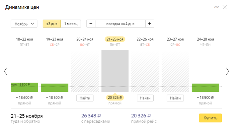
Task: Close the Динамика цен dialog
Action: [x=224, y=7]
